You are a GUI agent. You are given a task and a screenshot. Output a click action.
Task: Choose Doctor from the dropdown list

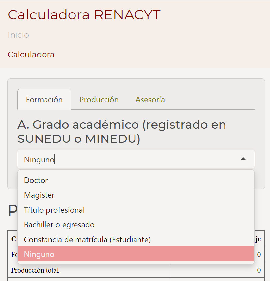click(136, 180)
